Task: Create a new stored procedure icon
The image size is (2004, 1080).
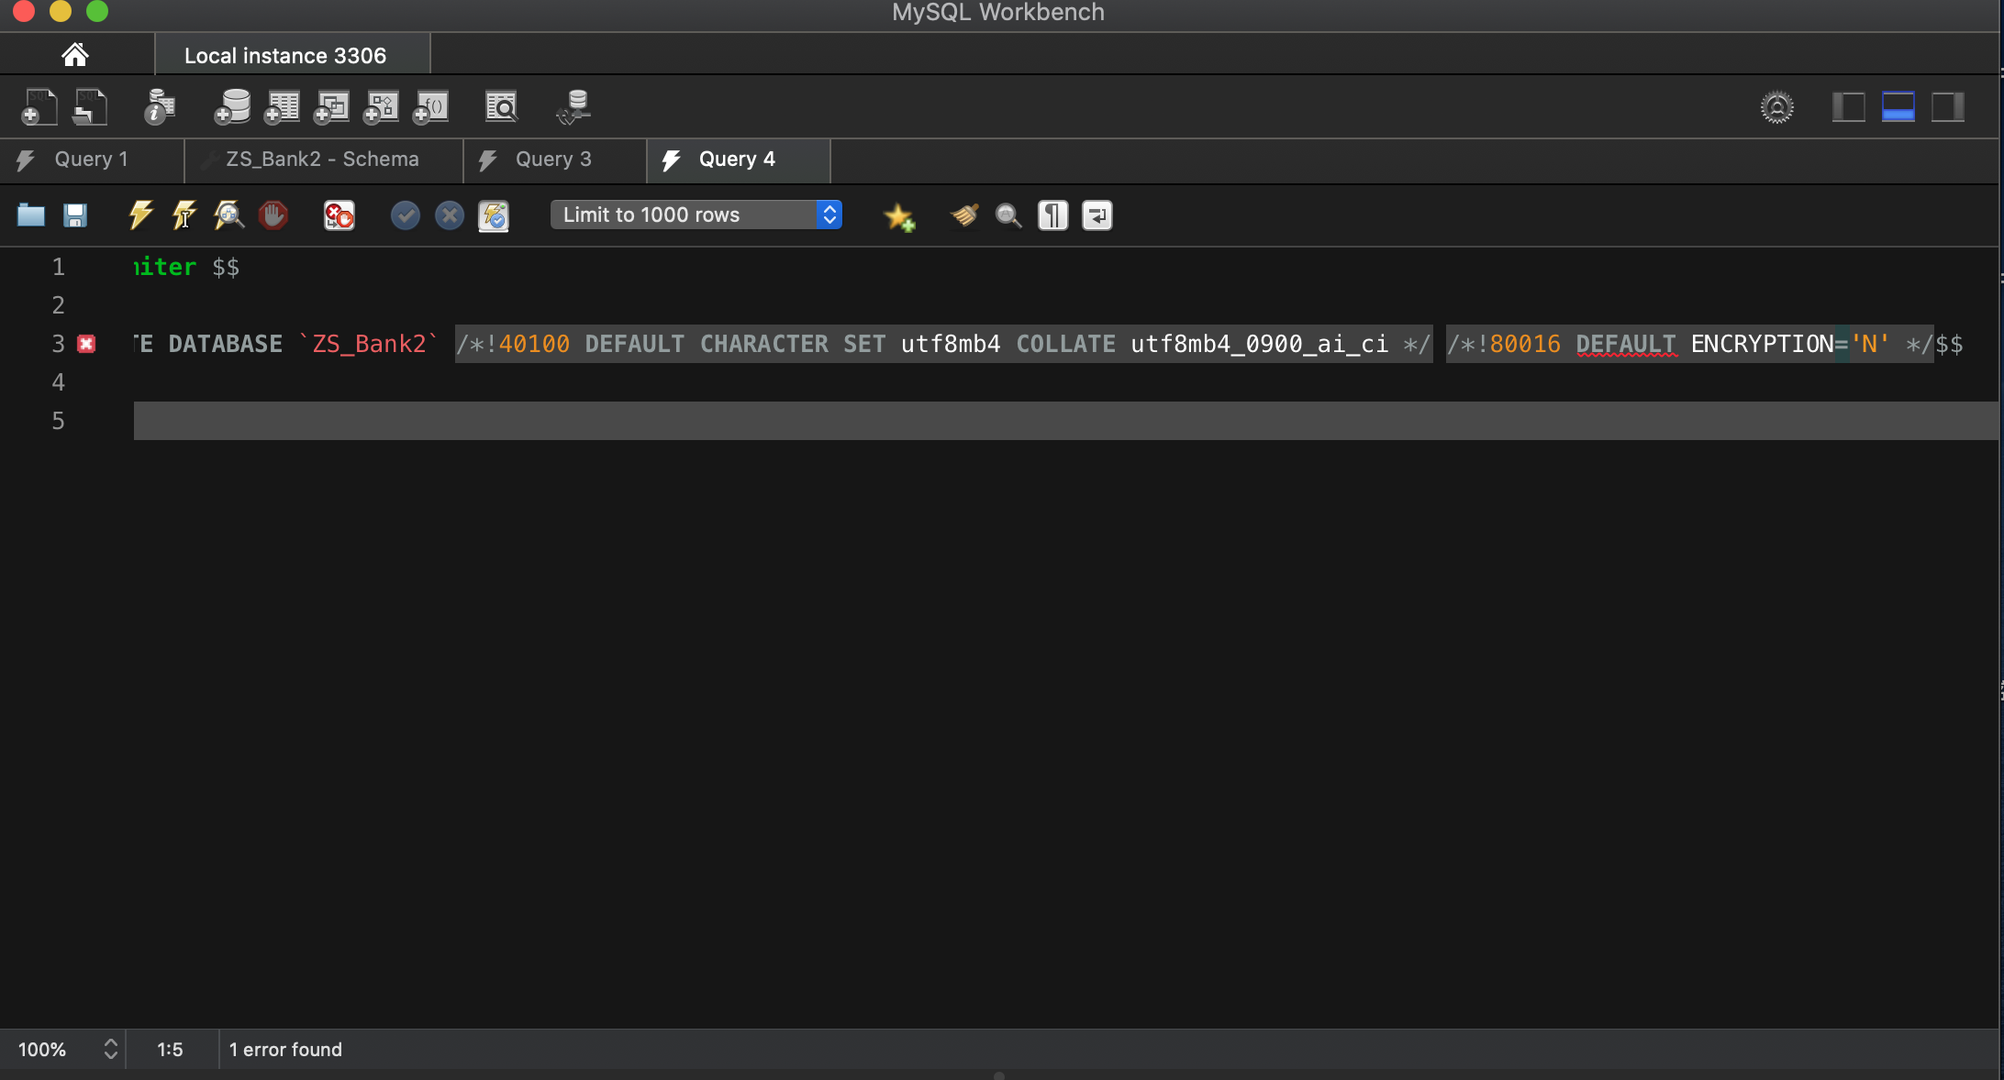Action: pos(381,107)
